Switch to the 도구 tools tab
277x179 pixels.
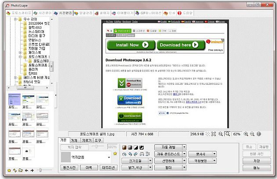click(98, 140)
